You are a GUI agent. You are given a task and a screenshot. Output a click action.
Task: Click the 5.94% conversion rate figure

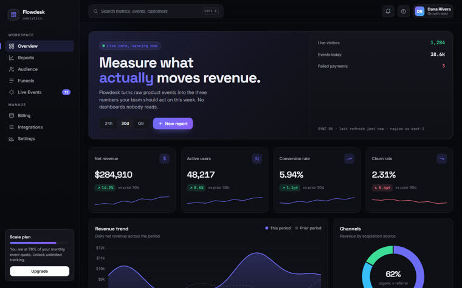(291, 175)
